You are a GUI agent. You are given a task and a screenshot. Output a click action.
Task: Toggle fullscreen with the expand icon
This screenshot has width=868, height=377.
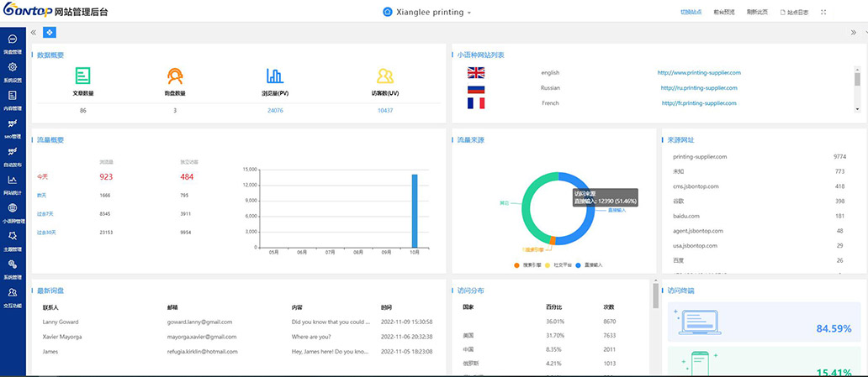coord(823,13)
